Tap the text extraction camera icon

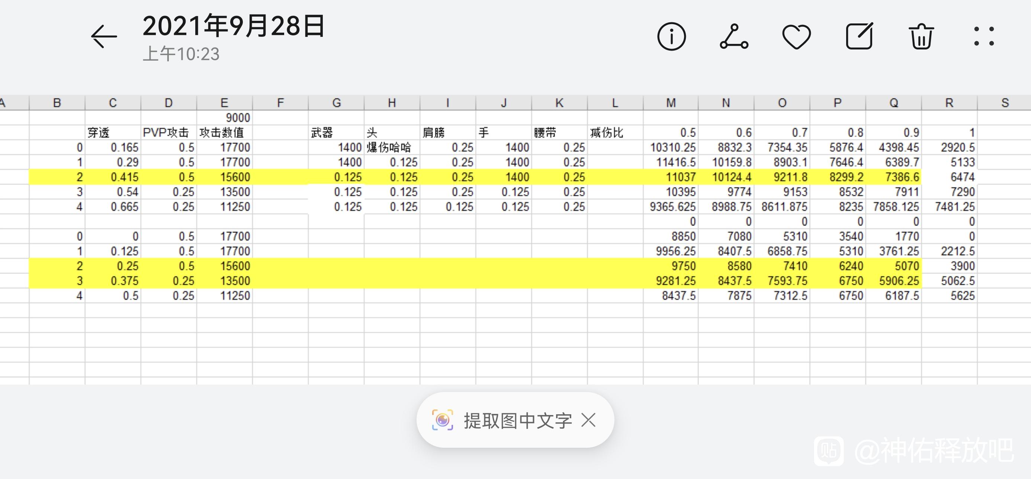click(443, 420)
